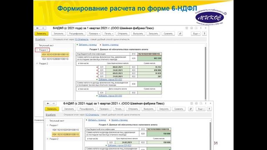
Task: Click Добавить строки 021,022 in back window
Action: coord(110,80)
